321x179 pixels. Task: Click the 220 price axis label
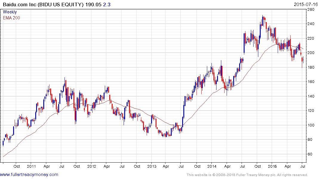coord(311,38)
